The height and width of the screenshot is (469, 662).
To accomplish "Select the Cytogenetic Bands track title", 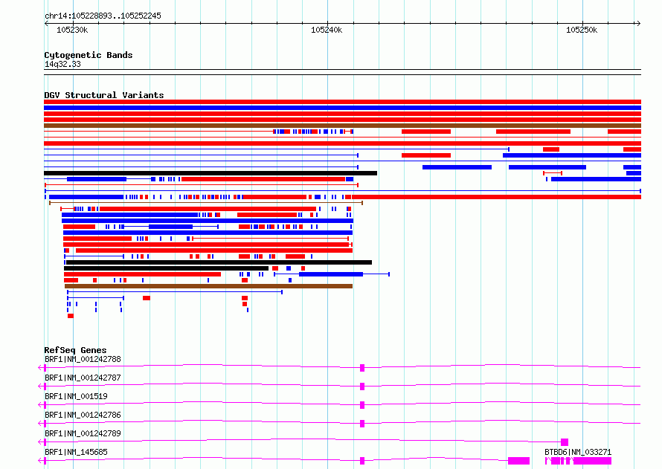I will pos(89,55).
